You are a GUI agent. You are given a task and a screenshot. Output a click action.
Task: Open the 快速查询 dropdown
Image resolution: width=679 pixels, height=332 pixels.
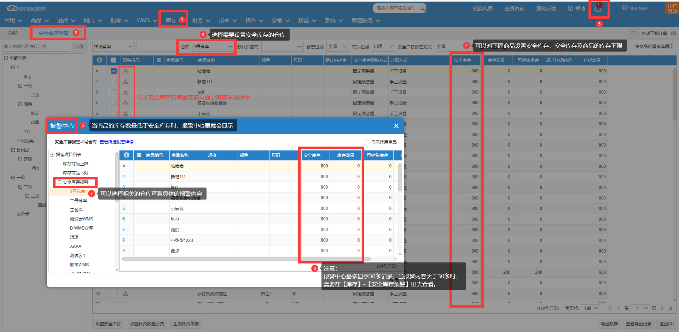pyautogui.click(x=113, y=47)
